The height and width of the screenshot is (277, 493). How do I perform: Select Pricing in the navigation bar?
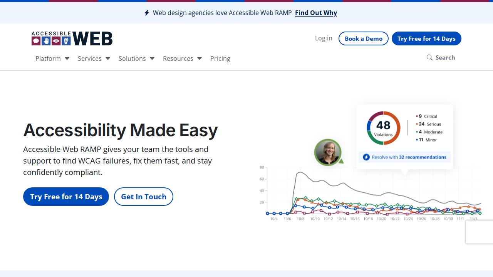click(220, 58)
